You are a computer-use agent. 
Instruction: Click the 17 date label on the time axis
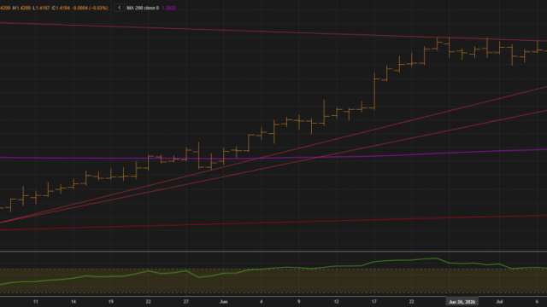click(x=374, y=302)
